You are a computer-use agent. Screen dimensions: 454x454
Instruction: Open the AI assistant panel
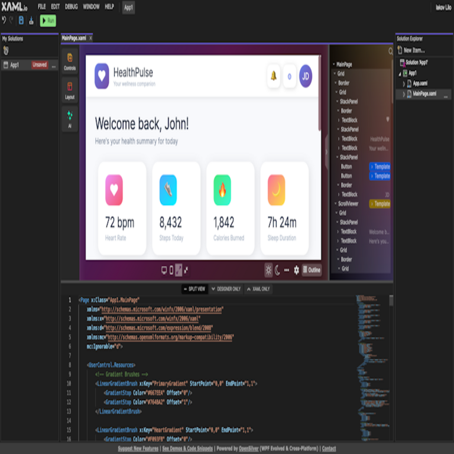[x=70, y=118]
